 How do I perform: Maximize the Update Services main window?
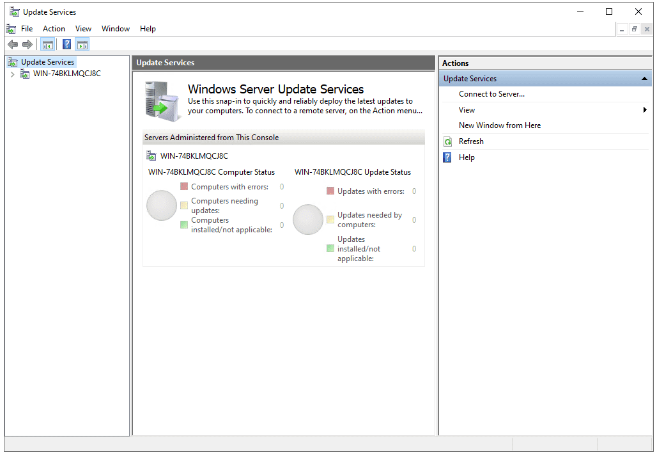[609, 12]
